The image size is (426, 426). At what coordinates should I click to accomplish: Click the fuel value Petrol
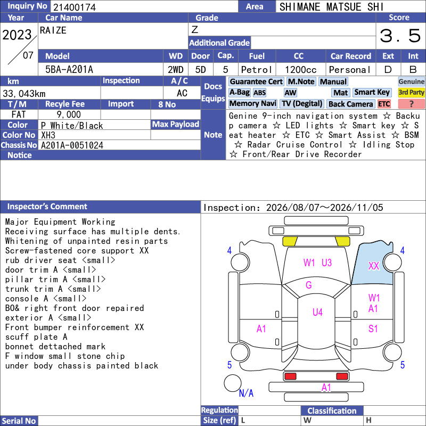tap(257, 70)
